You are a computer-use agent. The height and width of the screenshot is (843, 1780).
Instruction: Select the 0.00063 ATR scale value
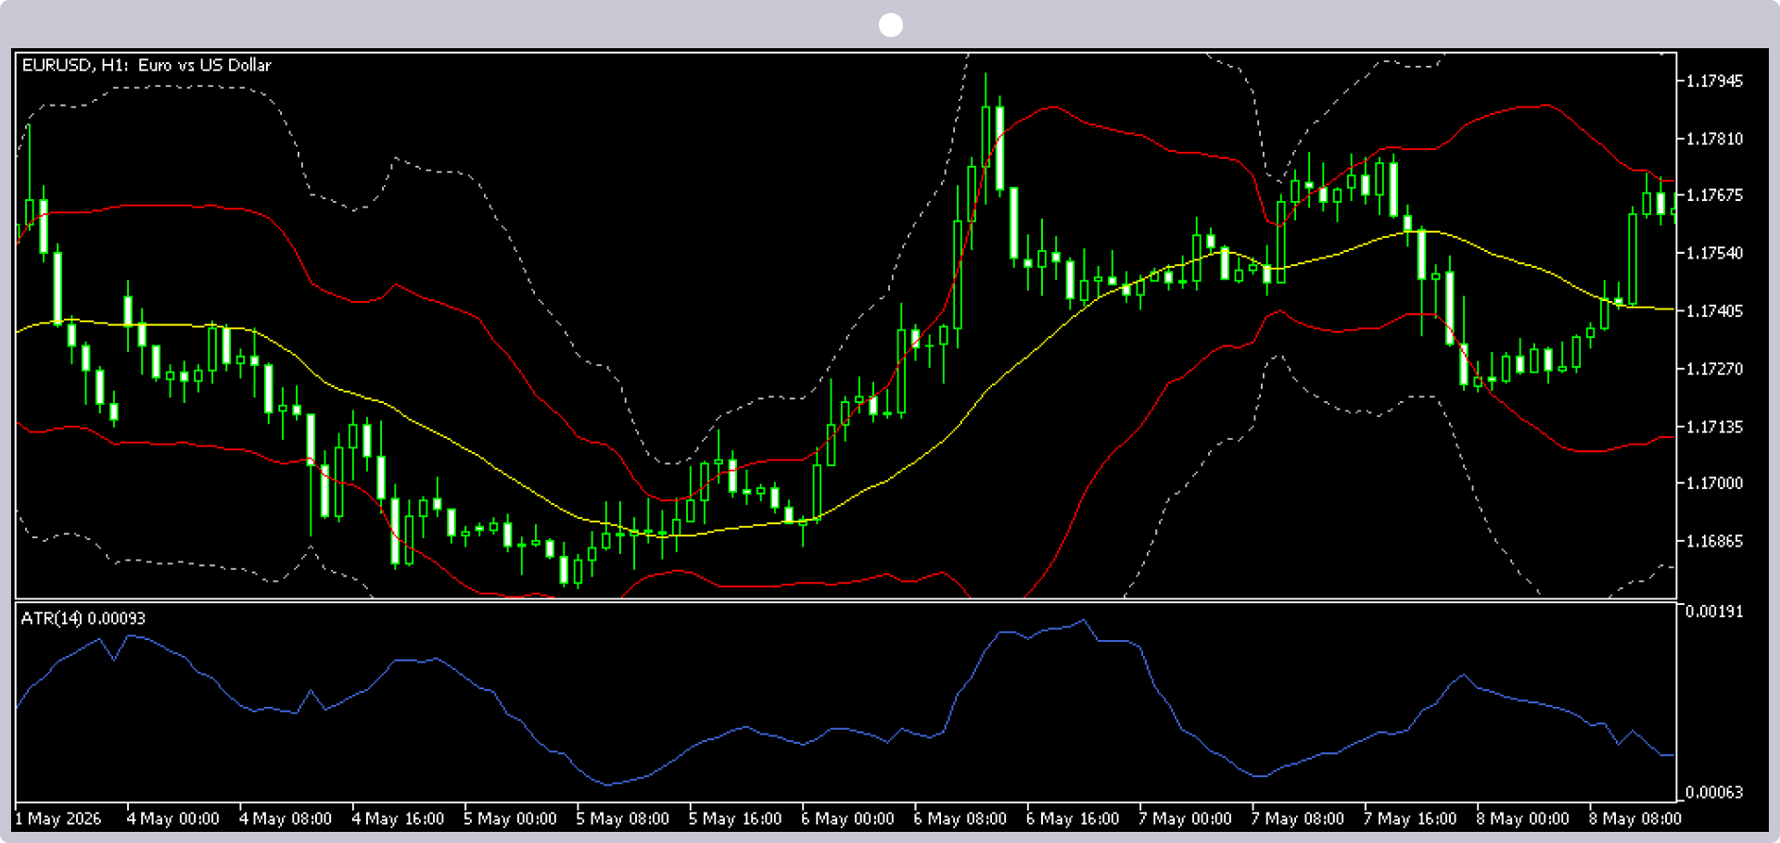[1714, 792]
